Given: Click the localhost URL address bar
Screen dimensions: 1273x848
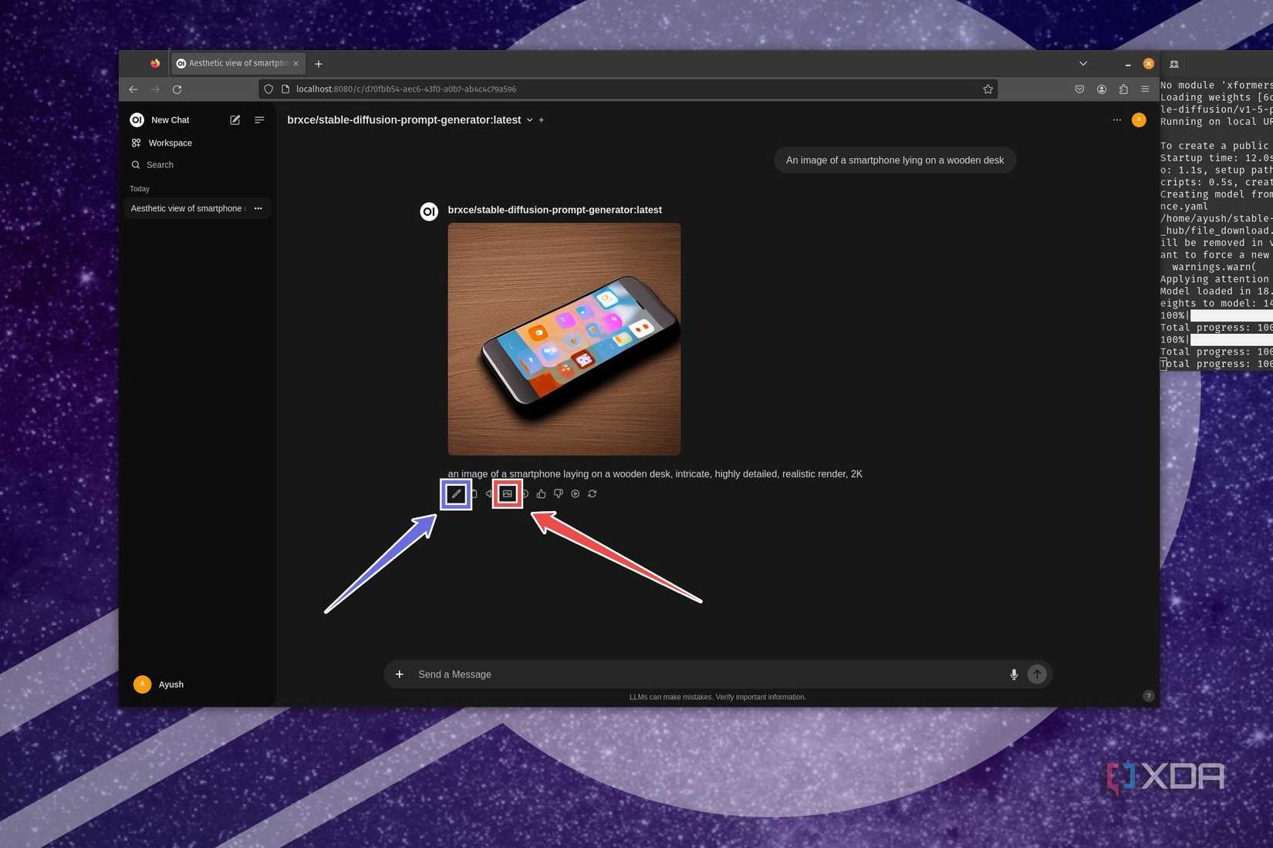Looking at the screenshot, I should (629, 89).
